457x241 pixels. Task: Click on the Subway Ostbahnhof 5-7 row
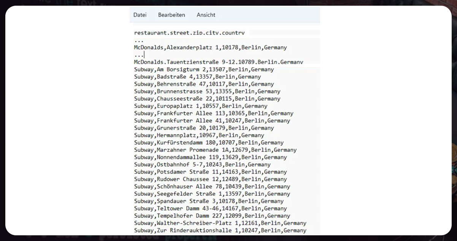click(x=202, y=165)
